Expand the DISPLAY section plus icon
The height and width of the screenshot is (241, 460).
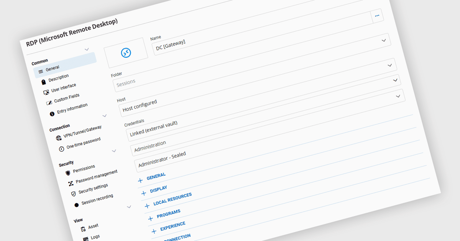[x=144, y=193]
